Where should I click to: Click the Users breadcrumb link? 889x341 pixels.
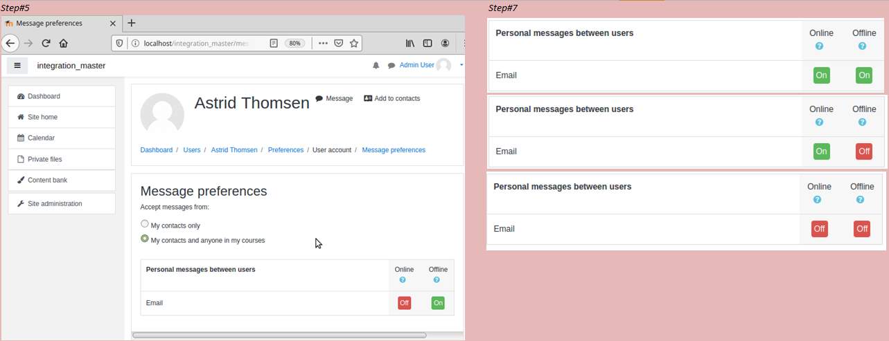[x=192, y=150]
